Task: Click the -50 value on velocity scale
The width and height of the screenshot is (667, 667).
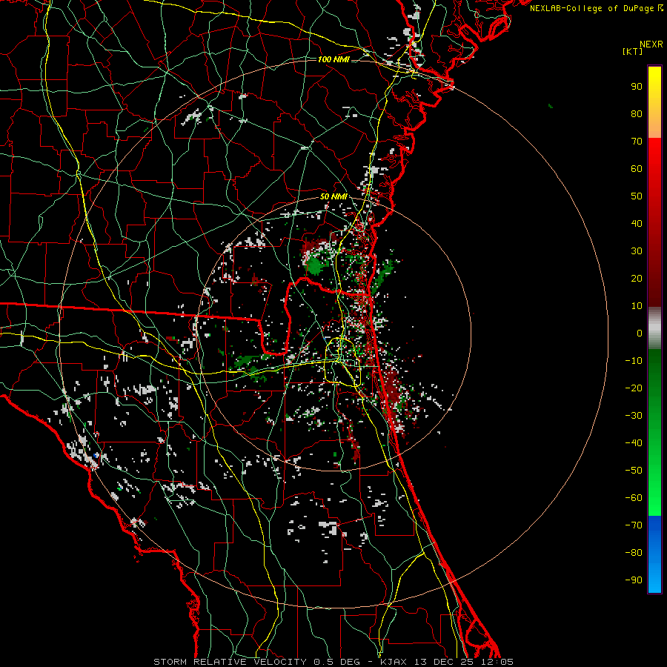Action: click(634, 471)
